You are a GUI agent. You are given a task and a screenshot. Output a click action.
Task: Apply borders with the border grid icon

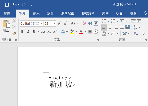click(x=113, y=33)
